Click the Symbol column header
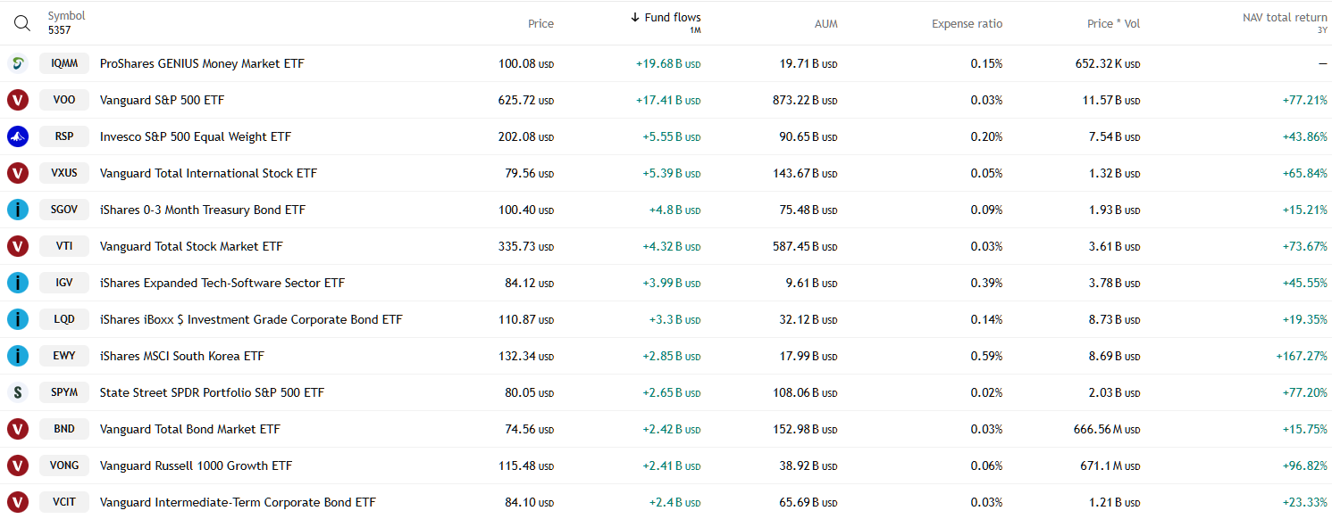 66,16
